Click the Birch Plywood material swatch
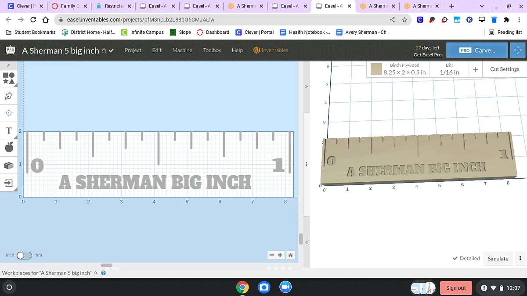Viewport: 527px width, 296px height. (376, 69)
